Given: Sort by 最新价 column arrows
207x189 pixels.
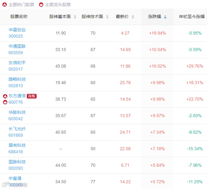Looking at the screenshot, I should tap(133, 17).
